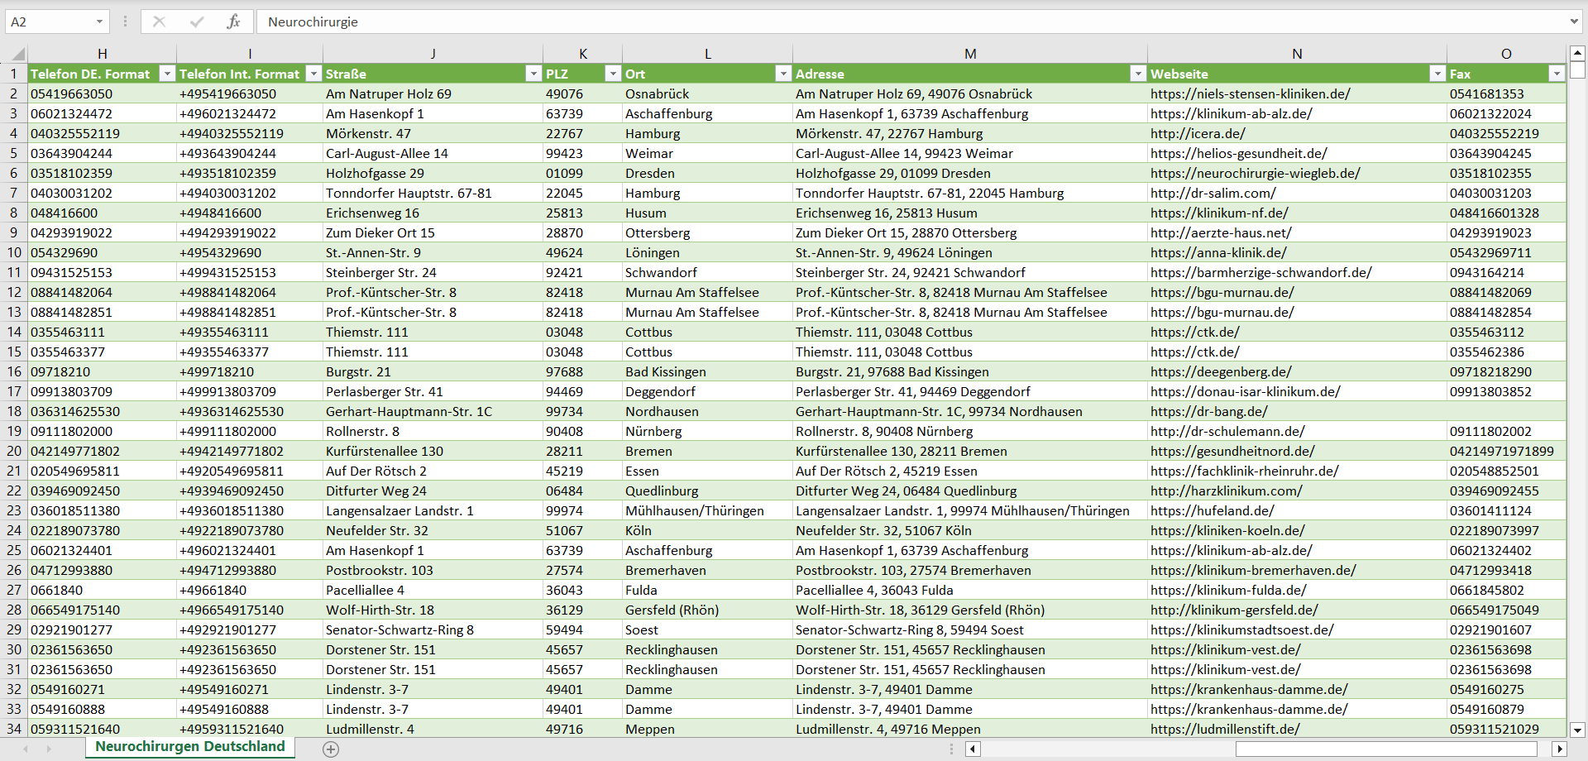
Task: Open filter dropdown for PLZ column
Action: pos(613,74)
